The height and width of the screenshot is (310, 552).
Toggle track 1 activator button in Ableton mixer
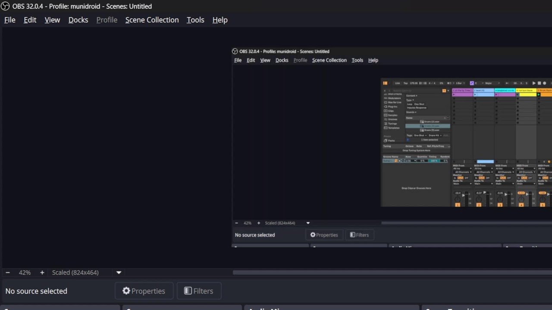pyautogui.click(x=458, y=205)
